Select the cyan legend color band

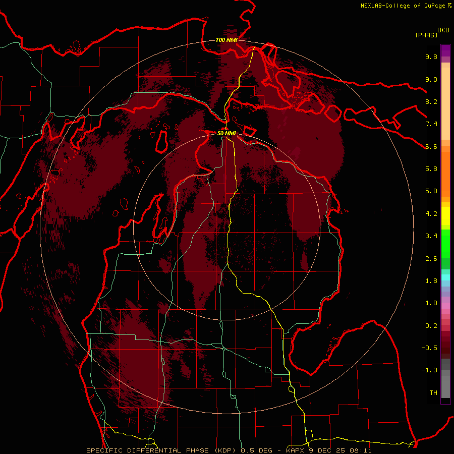click(445, 277)
